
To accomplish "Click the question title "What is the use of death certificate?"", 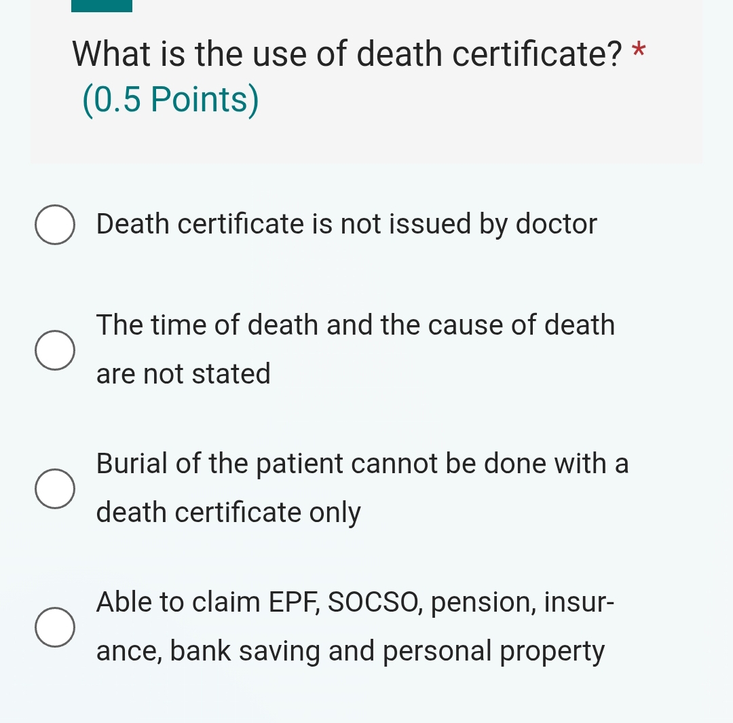I will [x=347, y=54].
